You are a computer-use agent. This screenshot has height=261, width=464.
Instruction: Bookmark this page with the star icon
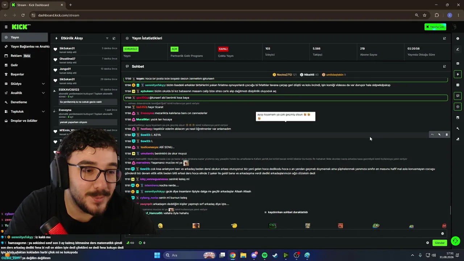coord(424,15)
